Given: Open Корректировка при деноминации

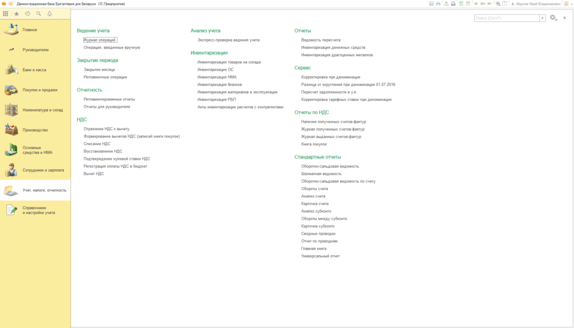Looking at the screenshot, I should pos(331,77).
